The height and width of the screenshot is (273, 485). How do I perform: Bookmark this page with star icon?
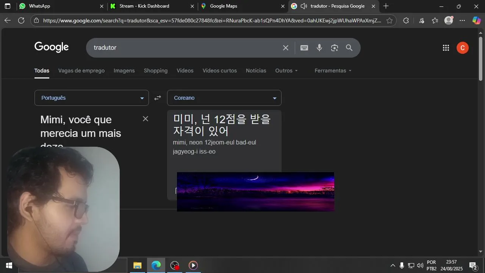pos(390,20)
